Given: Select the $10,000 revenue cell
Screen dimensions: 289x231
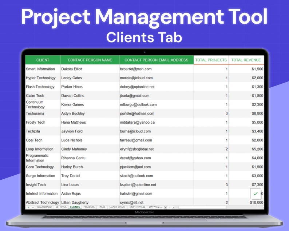Looking at the screenshot, I should click(246, 202).
